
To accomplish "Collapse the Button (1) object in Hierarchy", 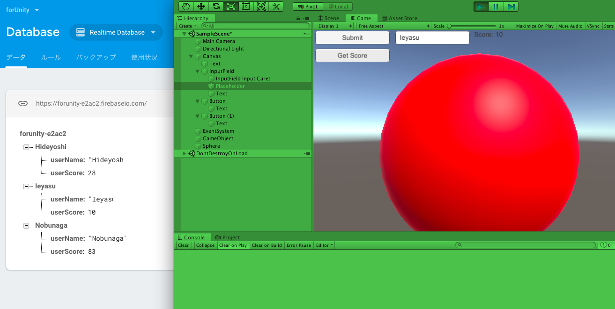I will point(198,116).
